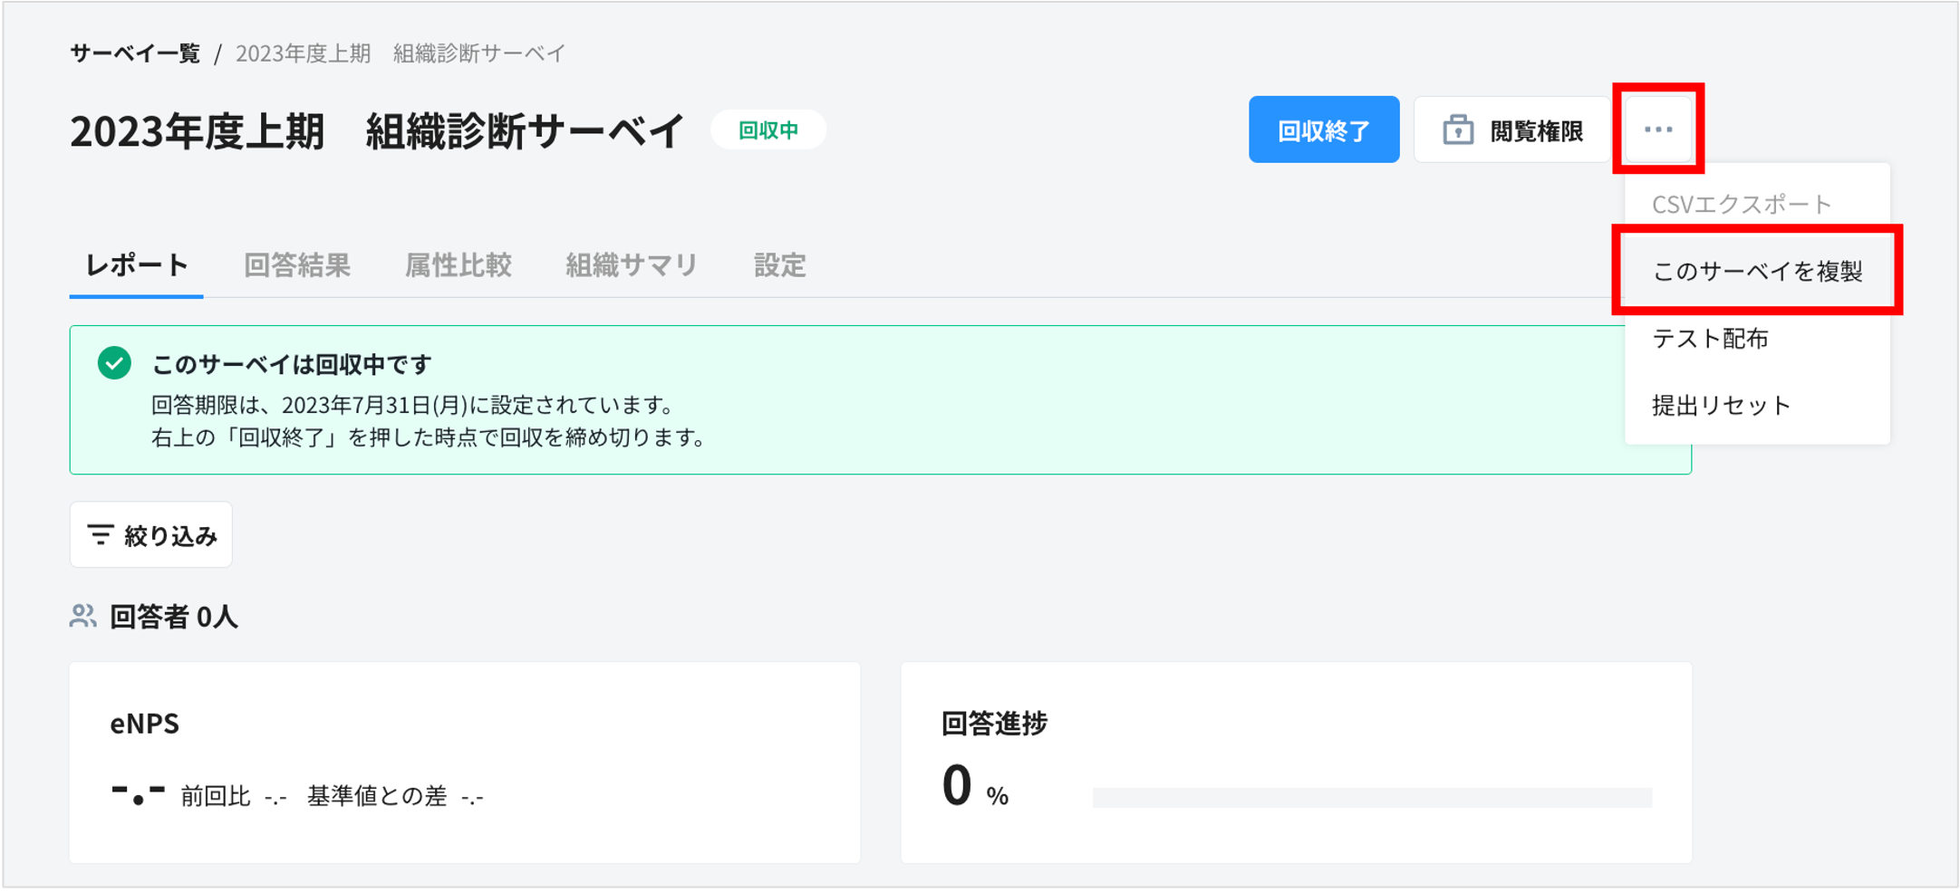Switch to the 組織サマリ tab

point(632,264)
